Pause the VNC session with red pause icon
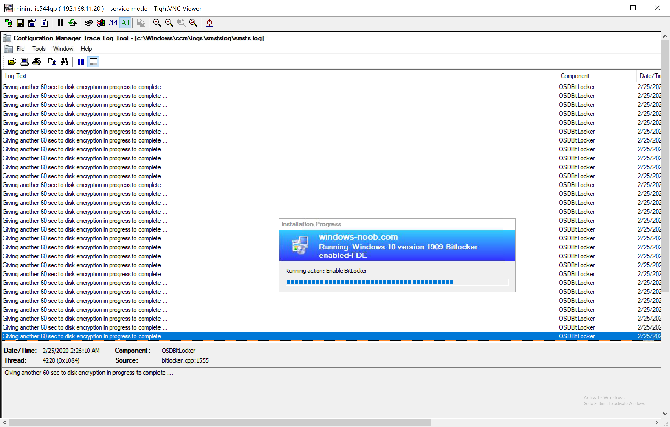 [61, 23]
